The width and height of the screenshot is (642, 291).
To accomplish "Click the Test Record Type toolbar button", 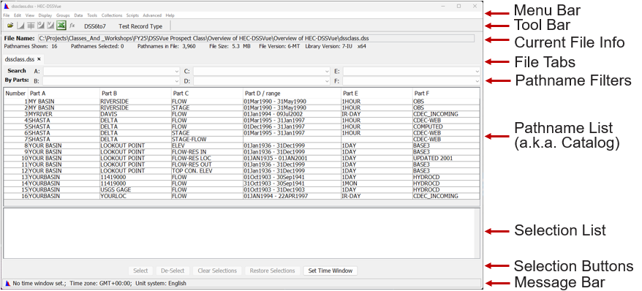I will (x=140, y=26).
